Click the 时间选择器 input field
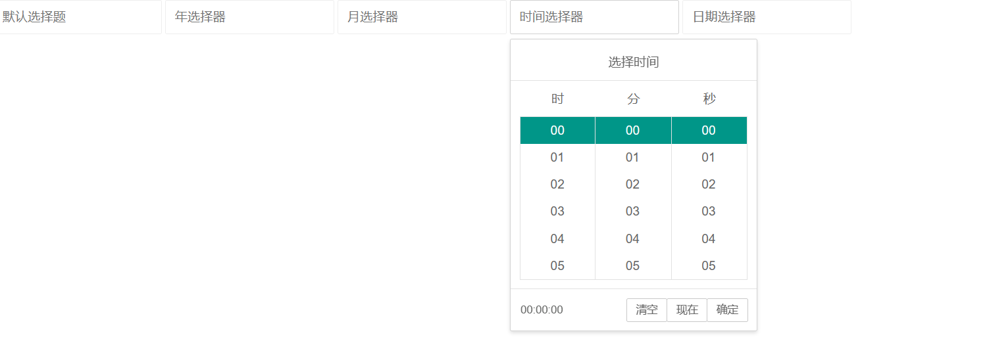The height and width of the screenshot is (343, 987). [594, 17]
